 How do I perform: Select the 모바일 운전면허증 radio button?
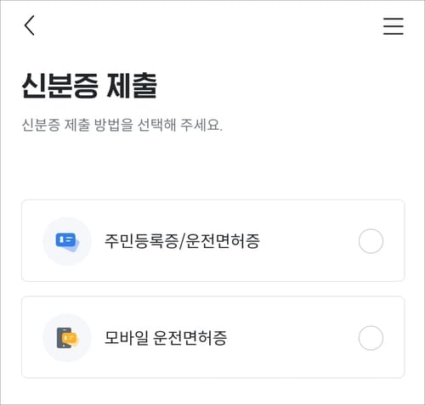(x=371, y=338)
